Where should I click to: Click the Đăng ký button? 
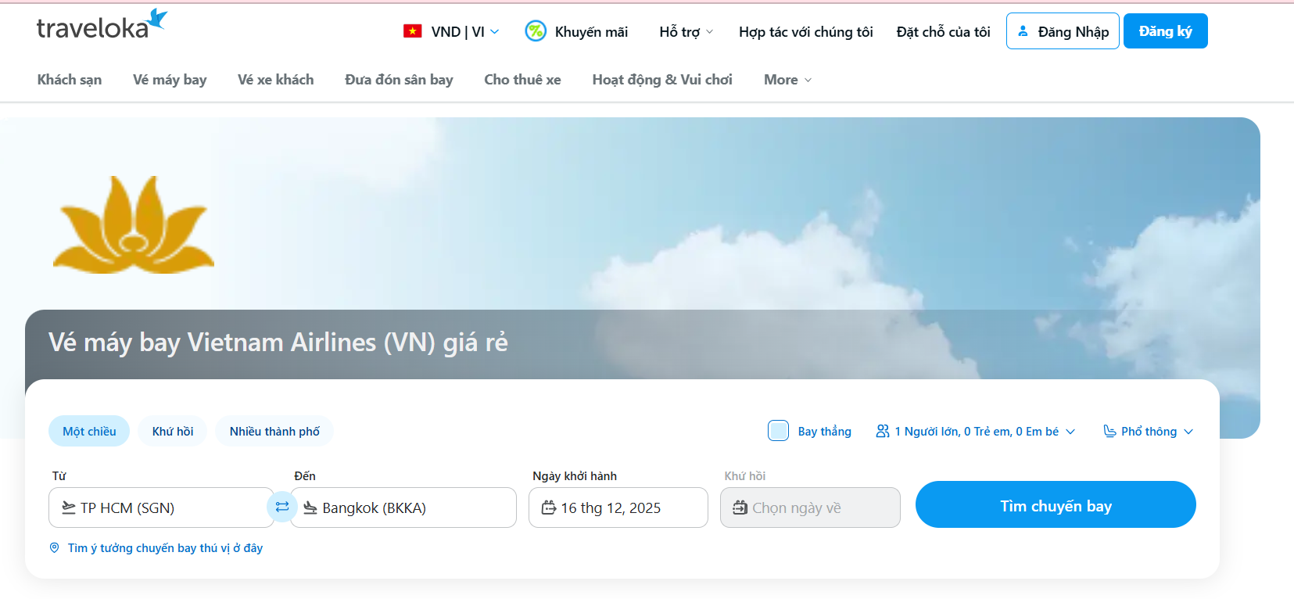coord(1165,31)
